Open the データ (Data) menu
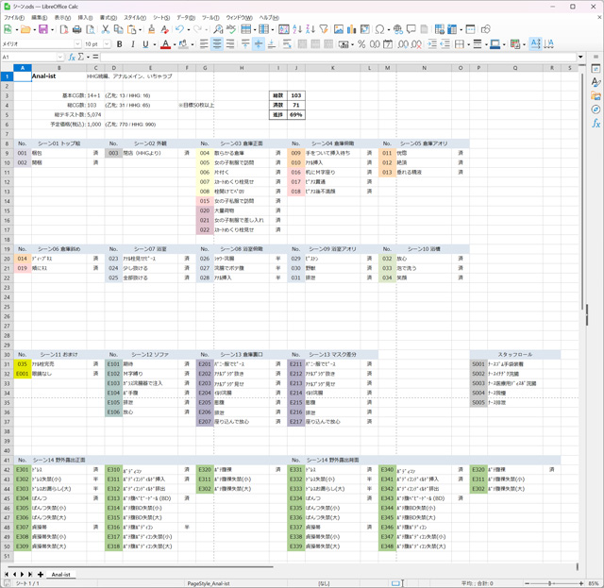 click(x=186, y=18)
